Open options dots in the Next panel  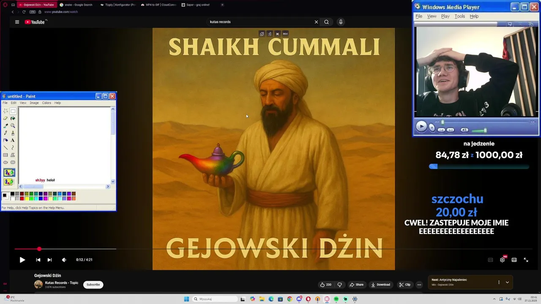(x=499, y=282)
